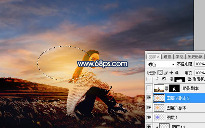Click the lock image pixels brush icon
The height and width of the screenshot is (128, 205).
tap(166, 73)
